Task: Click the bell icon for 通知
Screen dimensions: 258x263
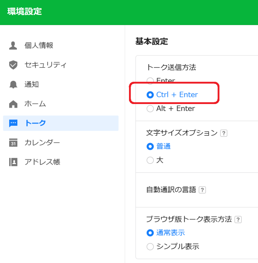Action: (x=13, y=84)
